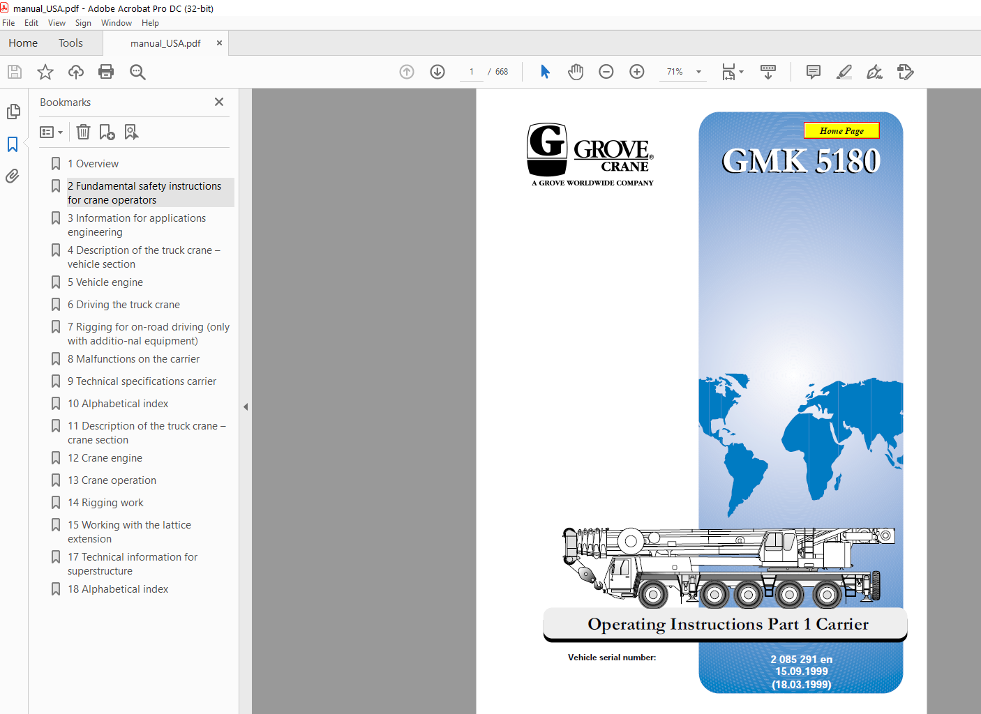Open bookmark 12 Crane engine
Image resolution: width=981 pixels, height=714 pixels.
pos(105,458)
